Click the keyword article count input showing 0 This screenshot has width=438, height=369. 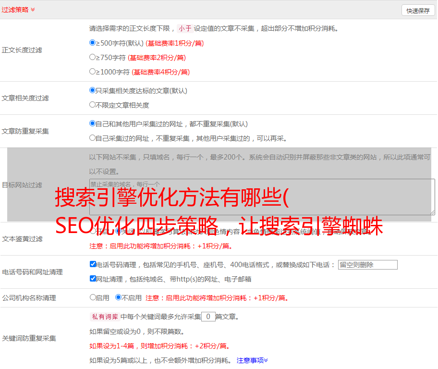point(208,317)
